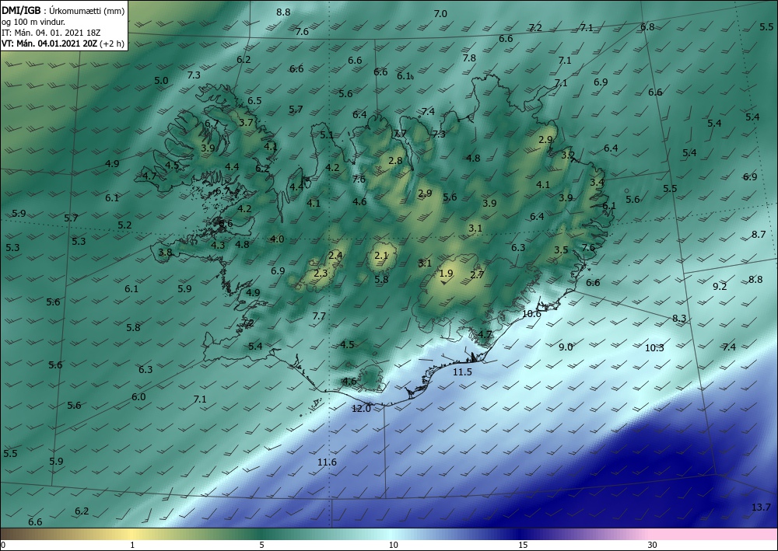Image resolution: width=778 pixels, height=551 pixels.
Task: Click the colorbar tick label 0
Action: 3,545
